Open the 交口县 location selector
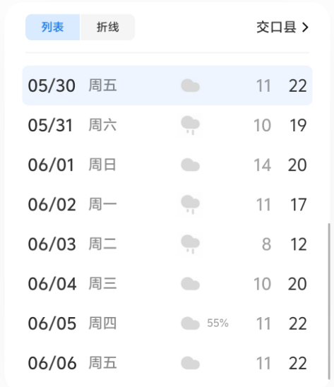The image size is (334, 387). (282, 27)
